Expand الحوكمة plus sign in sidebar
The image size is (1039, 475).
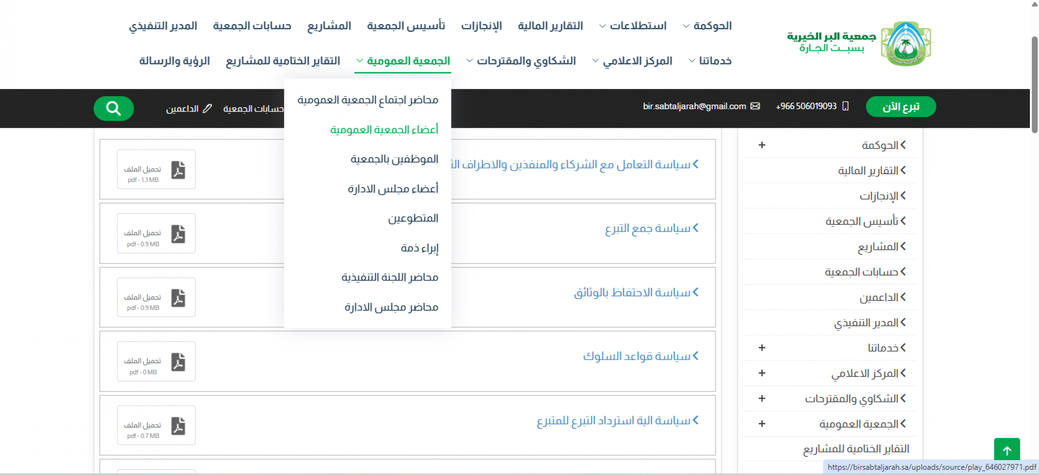tap(761, 145)
